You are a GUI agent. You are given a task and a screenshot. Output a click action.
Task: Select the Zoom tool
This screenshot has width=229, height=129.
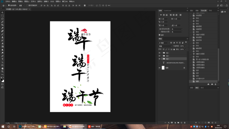pos(2,71)
